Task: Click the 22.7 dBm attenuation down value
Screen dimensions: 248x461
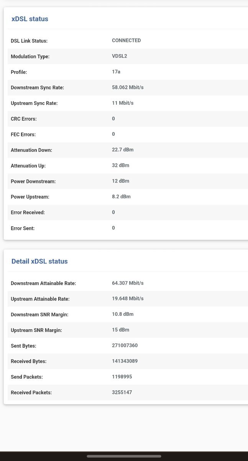Action: (x=123, y=150)
